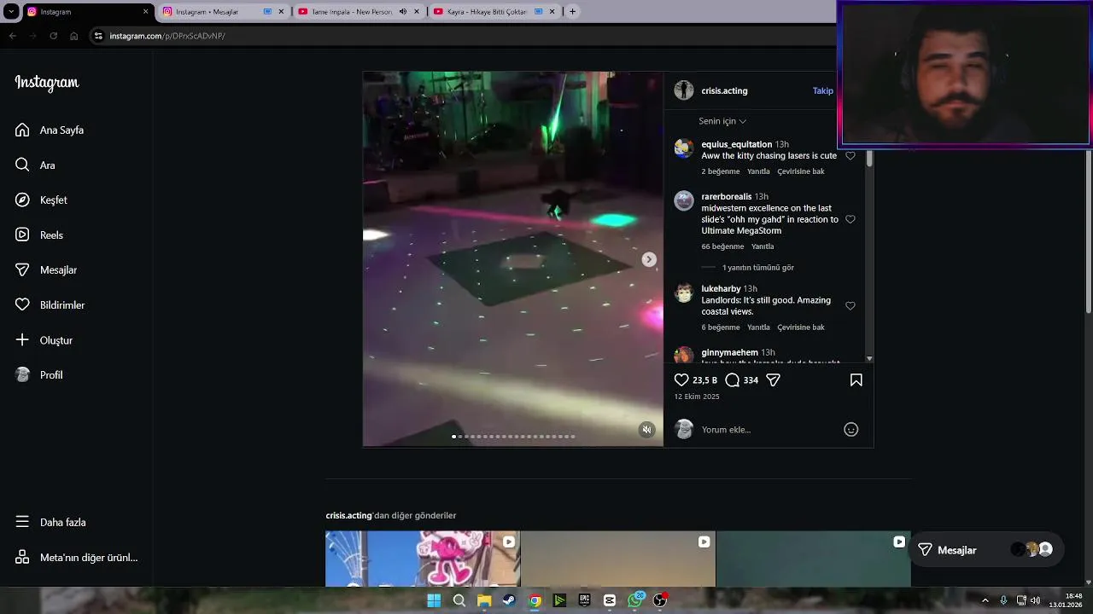Open floating Mesajlar chat button
The width and height of the screenshot is (1093, 614).
pos(986,550)
